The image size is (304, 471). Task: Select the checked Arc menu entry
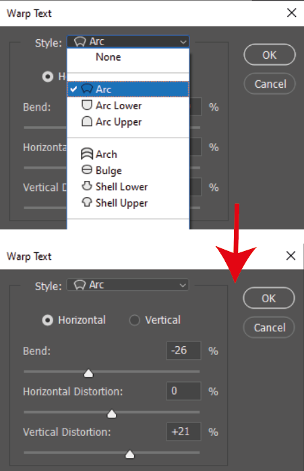pos(128,89)
